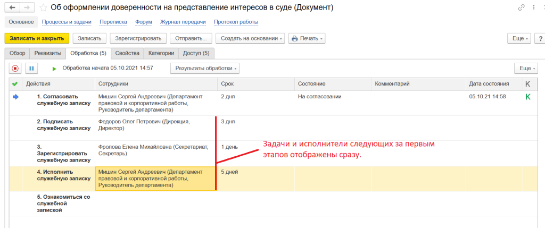545x228 pixels.
Task: Switch to the Реквизиты tab
Action: click(48, 53)
